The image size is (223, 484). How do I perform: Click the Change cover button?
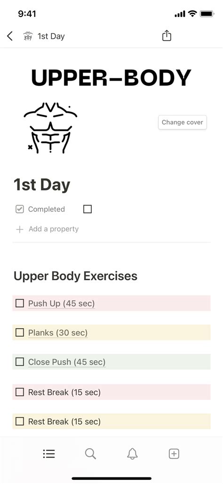pyautogui.click(x=183, y=122)
